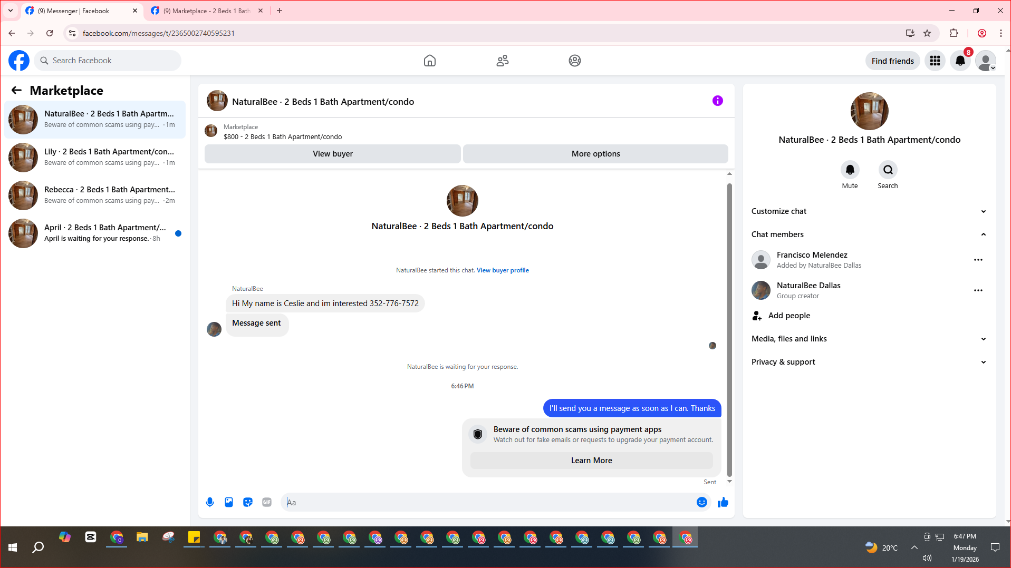Open Chrome profile icon in toolbar
This screenshot has width=1011, height=568.
click(x=981, y=33)
